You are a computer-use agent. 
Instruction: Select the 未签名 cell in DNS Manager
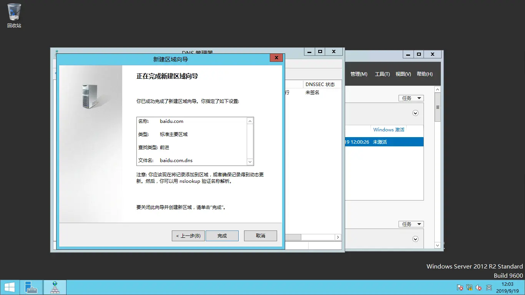(x=312, y=93)
